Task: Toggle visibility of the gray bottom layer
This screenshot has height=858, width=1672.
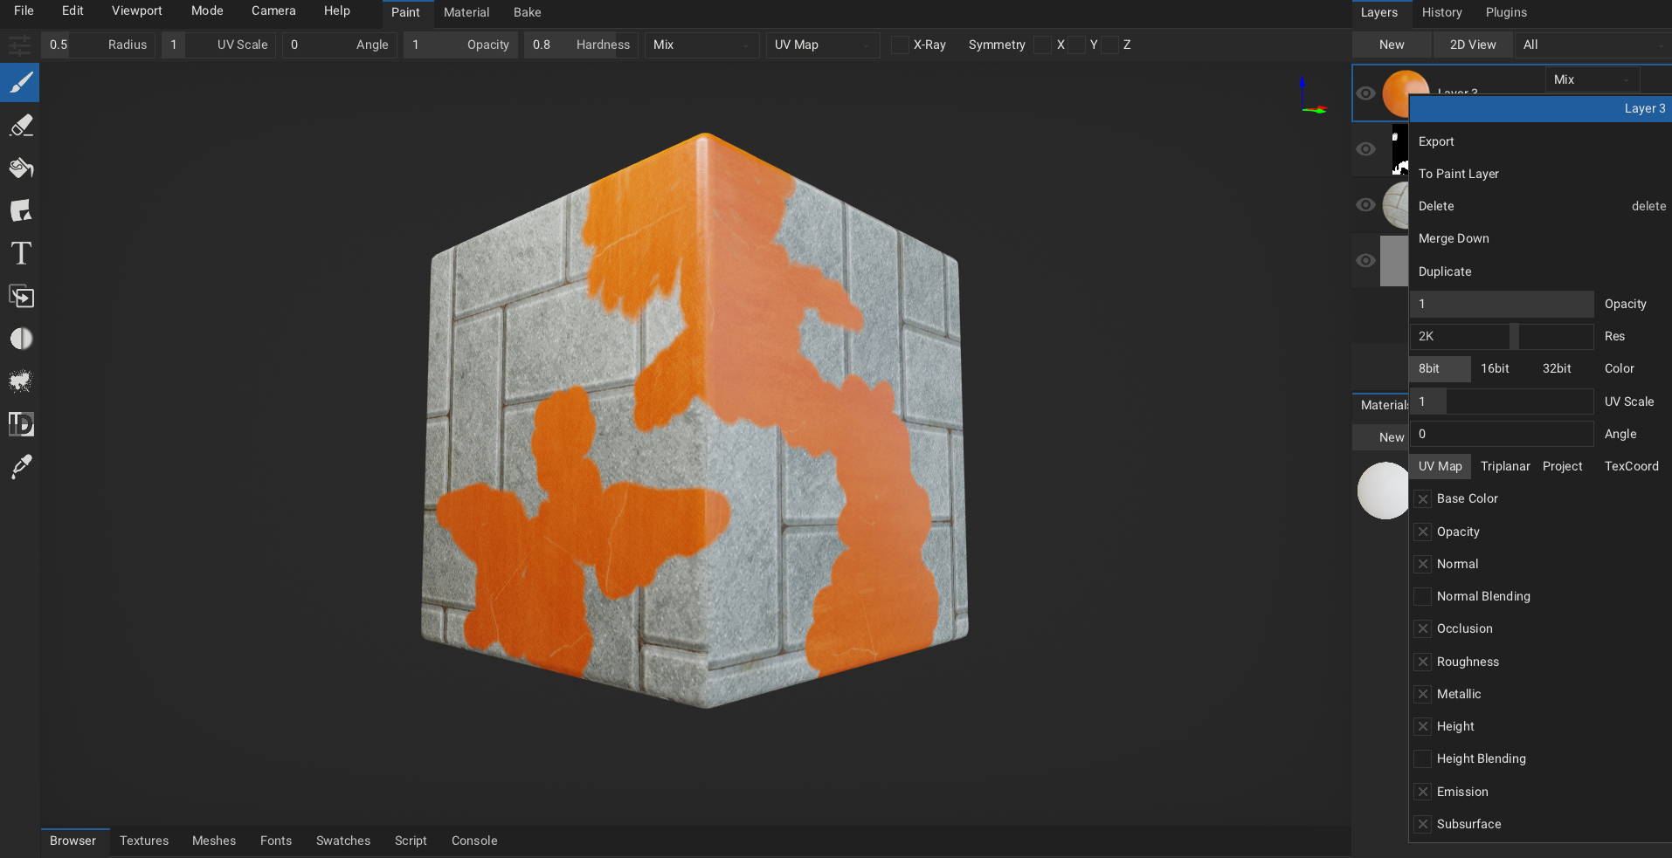Action: pos(1365,261)
